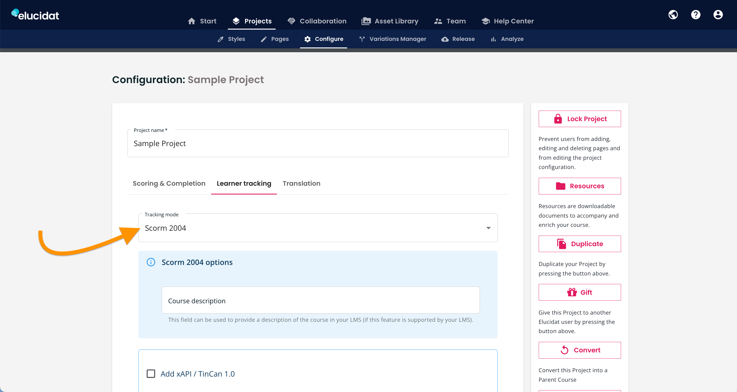737x392 pixels.
Task: Open the help question mark icon
Action: [x=696, y=15]
